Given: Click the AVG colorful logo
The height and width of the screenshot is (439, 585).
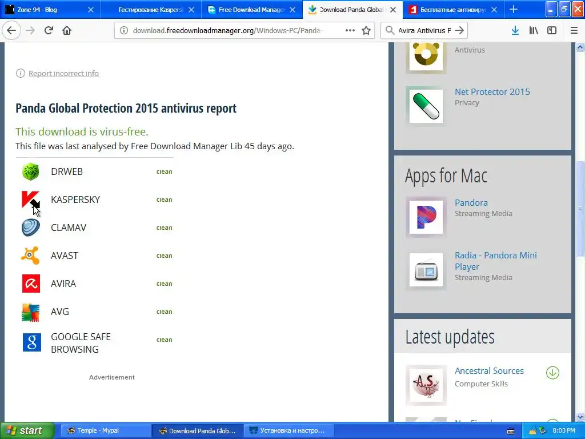Looking at the screenshot, I should click(31, 312).
